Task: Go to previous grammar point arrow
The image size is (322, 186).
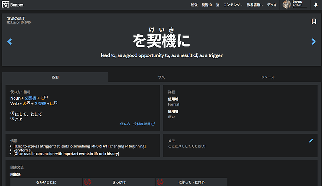Action: [x=9, y=41]
